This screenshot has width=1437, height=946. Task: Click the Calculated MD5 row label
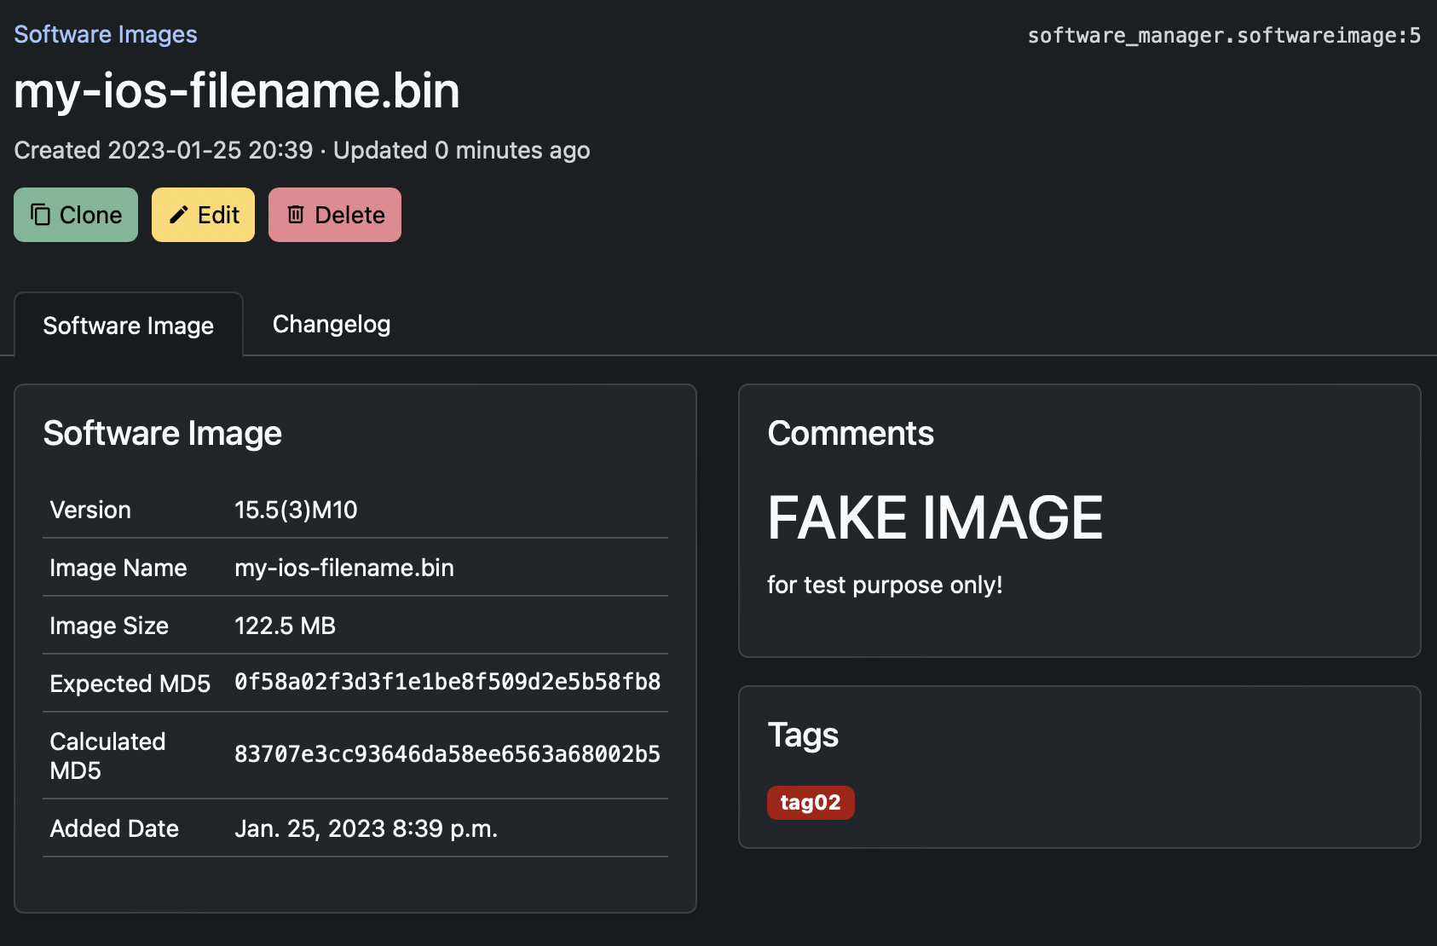pos(107,756)
